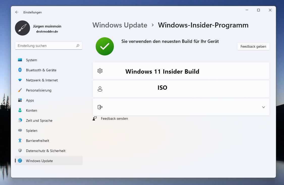Open Barrierefreiheit settings

pos(48,140)
